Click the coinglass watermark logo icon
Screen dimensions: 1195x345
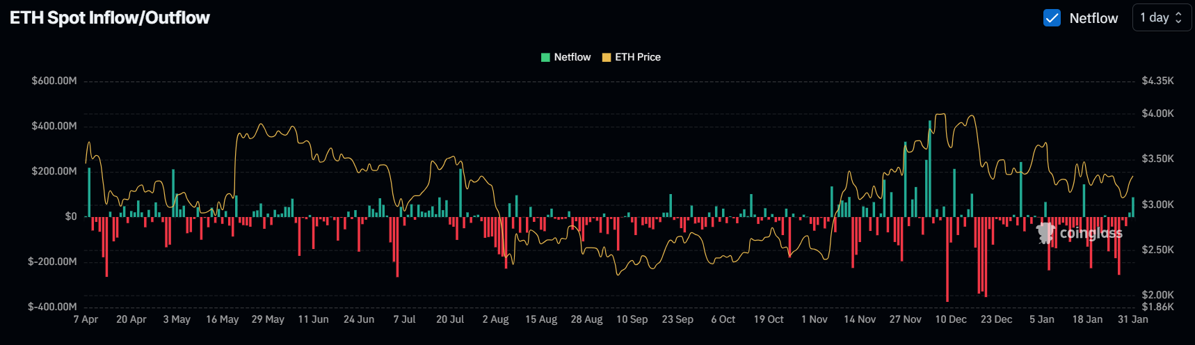(x=1045, y=233)
